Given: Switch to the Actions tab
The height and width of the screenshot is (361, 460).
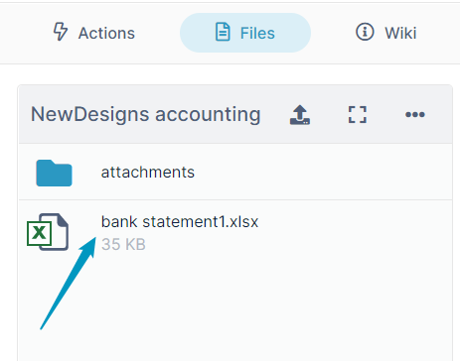Looking at the screenshot, I should pyautogui.click(x=94, y=33).
